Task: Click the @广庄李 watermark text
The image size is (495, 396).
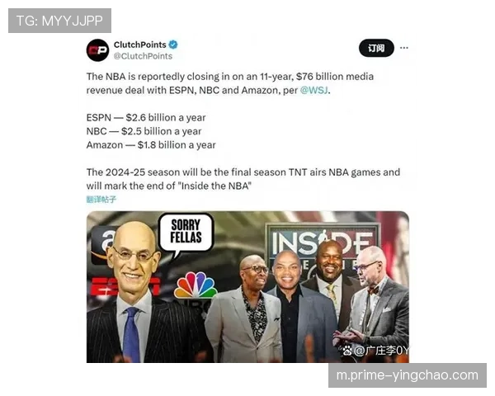Action: (x=381, y=350)
